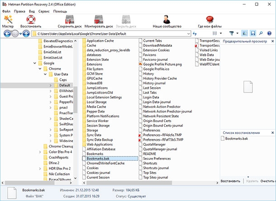This screenshot has width=276, height=201.
Task: Expand the address path dropdown
Action: pos(189,34)
